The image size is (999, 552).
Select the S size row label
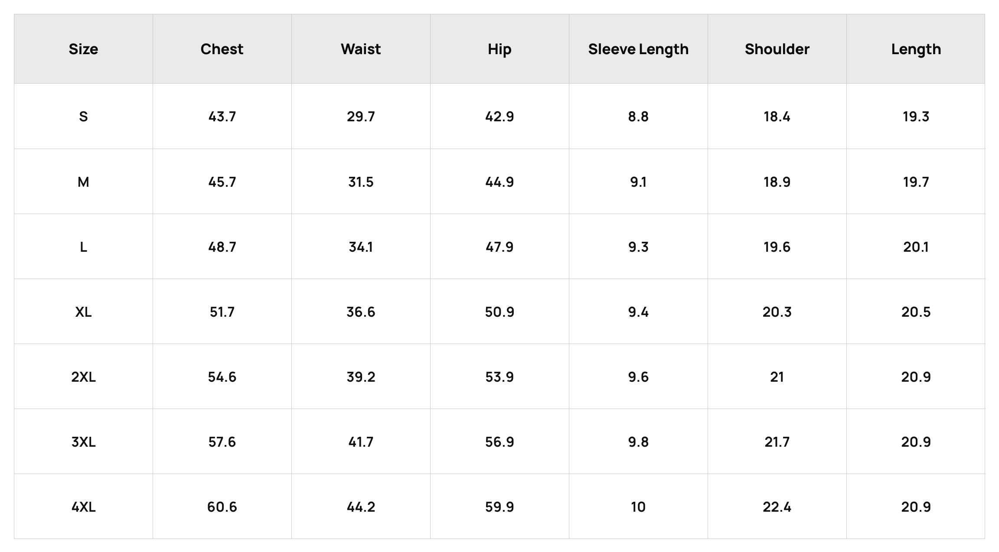pos(83,117)
